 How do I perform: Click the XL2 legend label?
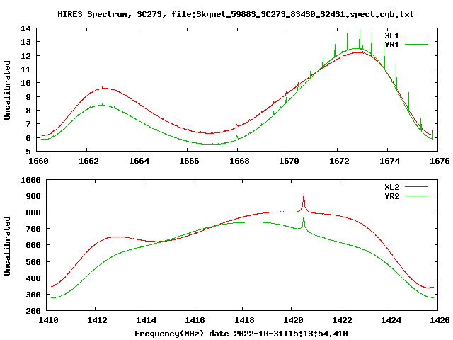coord(391,187)
